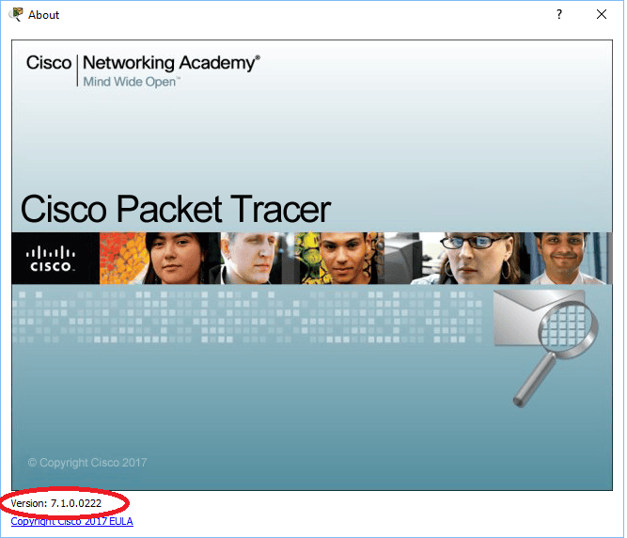627x538 pixels.
Task: Click the Cisco Packet Tracer title text
Action: tap(176, 209)
